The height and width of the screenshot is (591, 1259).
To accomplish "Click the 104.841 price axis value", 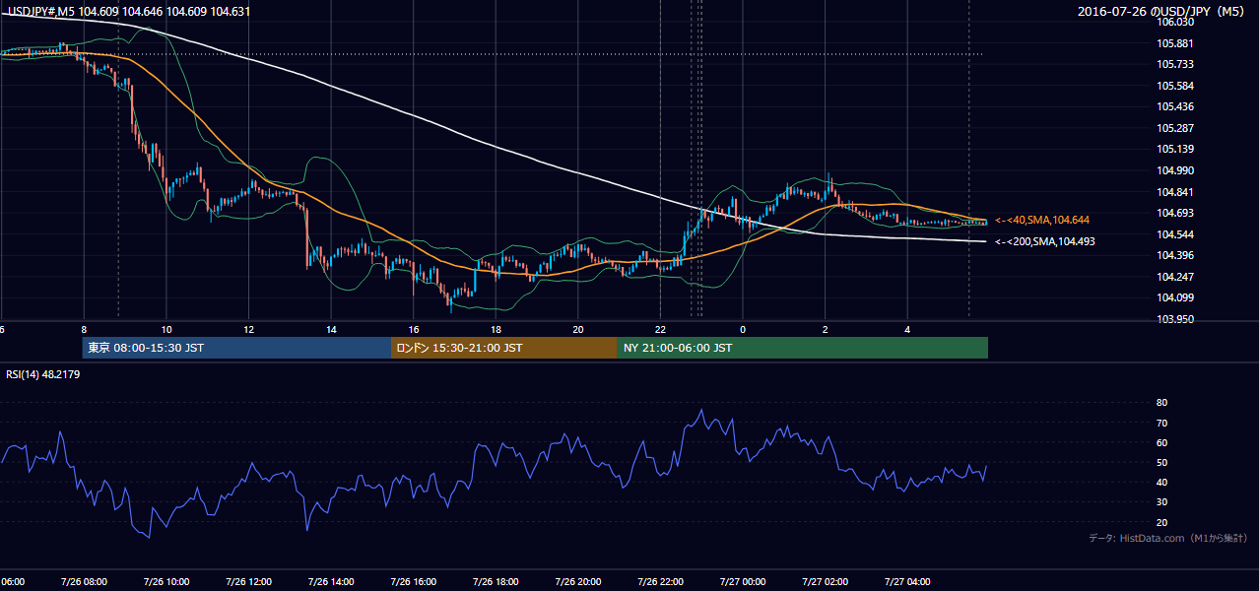I will [x=1177, y=192].
